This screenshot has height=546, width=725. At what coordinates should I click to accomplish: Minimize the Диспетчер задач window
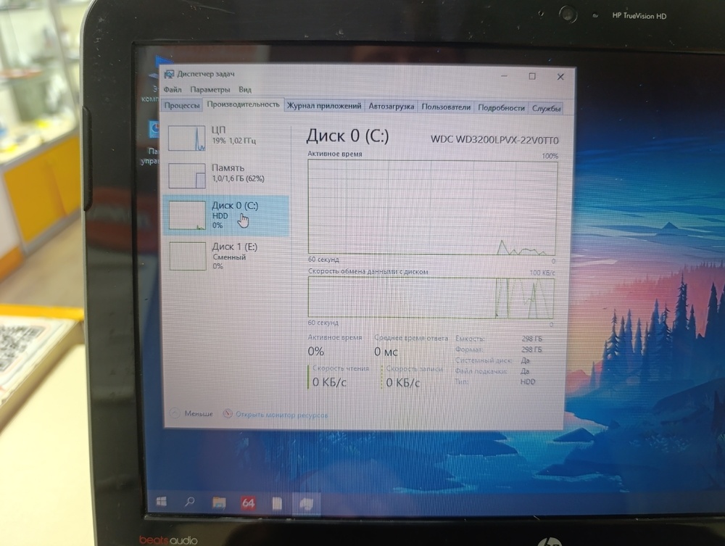[x=504, y=75]
